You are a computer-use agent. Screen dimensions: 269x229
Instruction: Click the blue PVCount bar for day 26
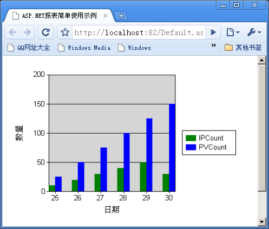coord(81,176)
